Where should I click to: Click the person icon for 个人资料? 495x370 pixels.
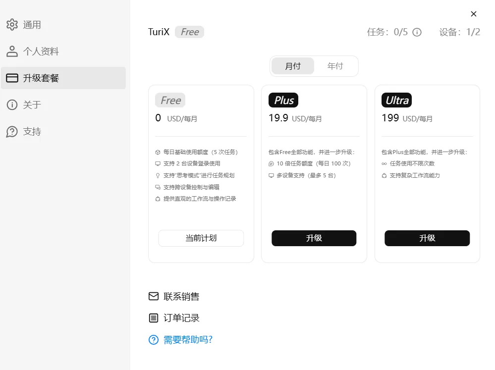12,52
